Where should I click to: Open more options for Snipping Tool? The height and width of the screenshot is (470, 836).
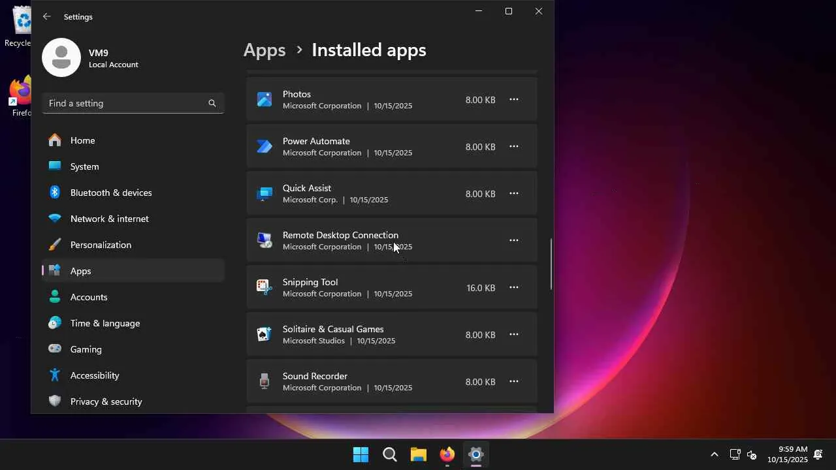click(514, 288)
